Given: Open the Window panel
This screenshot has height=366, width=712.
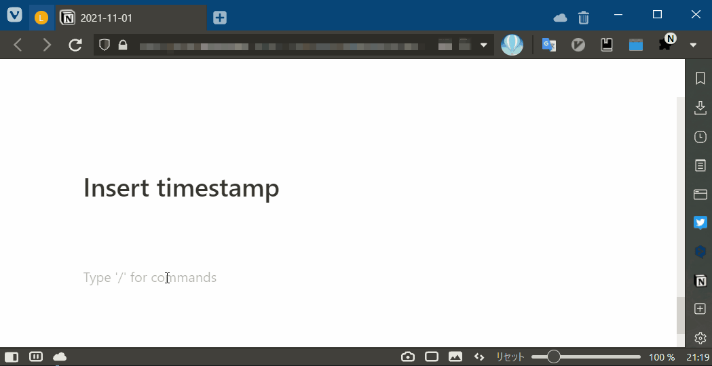Looking at the screenshot, I should [x=700, y=195].
